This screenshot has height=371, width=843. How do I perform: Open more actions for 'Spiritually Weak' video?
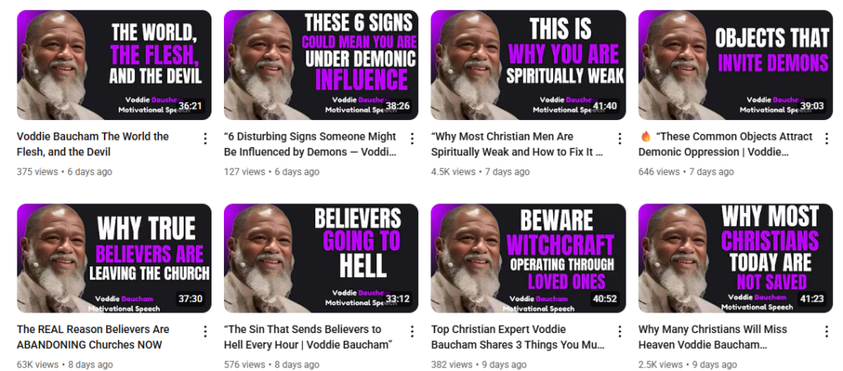(x=619, y=139)
